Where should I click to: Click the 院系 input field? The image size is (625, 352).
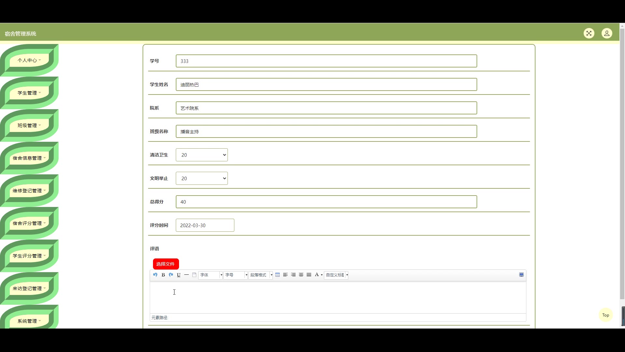click(x=326, y=108)
